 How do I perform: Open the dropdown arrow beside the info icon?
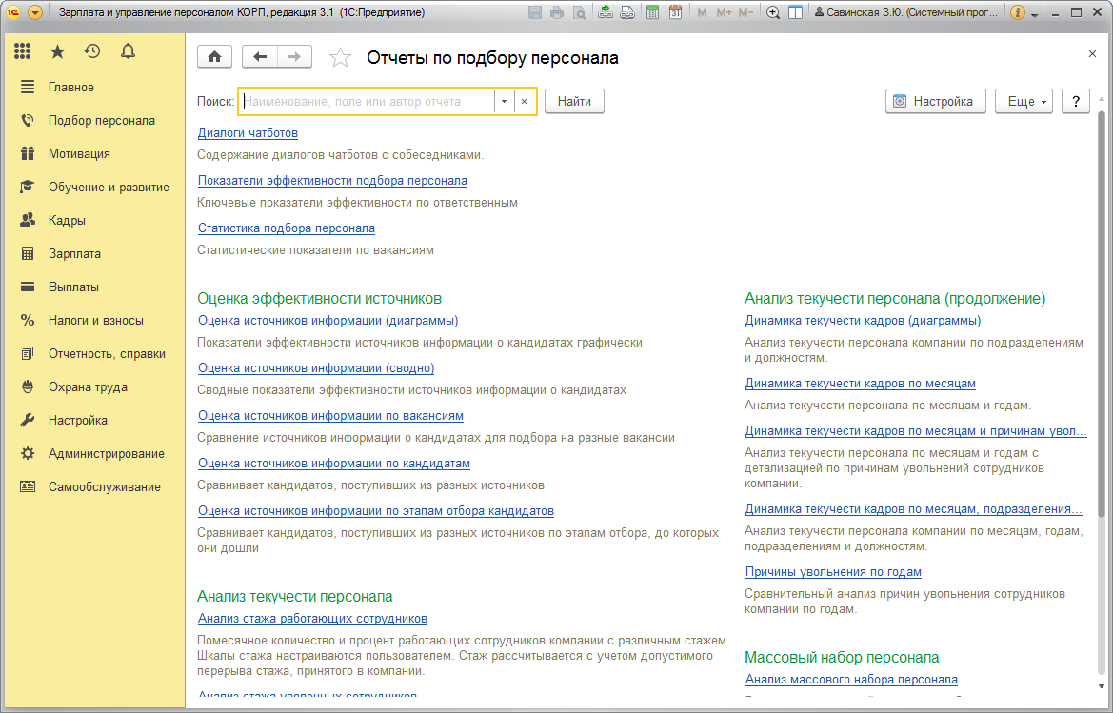point(1035,14)
